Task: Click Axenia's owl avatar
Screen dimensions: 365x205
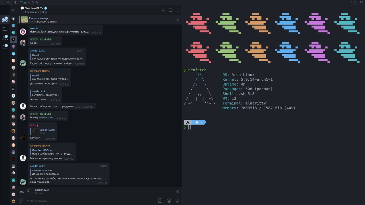Action: point(23,32)
